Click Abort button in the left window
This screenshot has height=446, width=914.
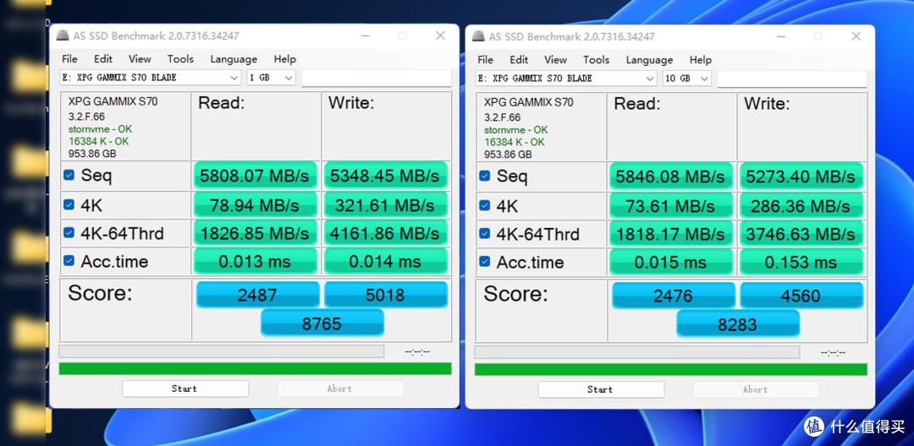340,389
